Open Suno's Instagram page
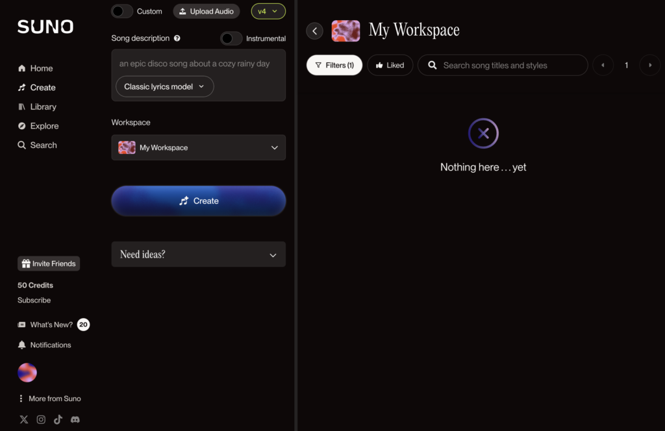 pyautogui.click(x=41, y=419)
